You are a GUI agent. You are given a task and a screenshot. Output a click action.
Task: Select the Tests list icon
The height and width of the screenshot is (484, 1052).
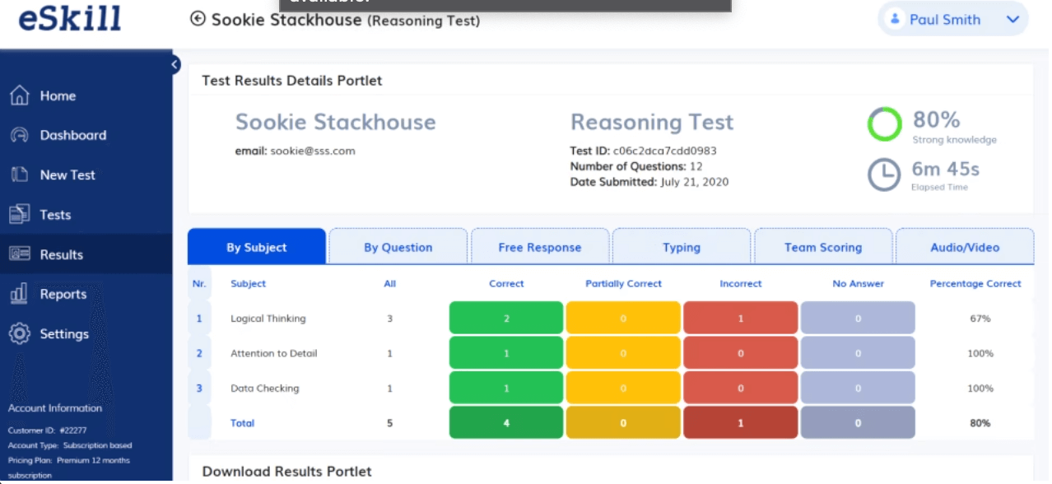(x=20, y=215)
